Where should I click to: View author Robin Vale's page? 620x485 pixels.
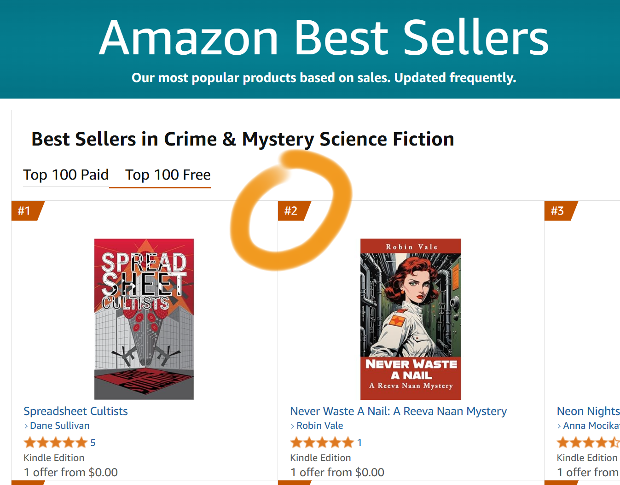[x=319, y=426]
